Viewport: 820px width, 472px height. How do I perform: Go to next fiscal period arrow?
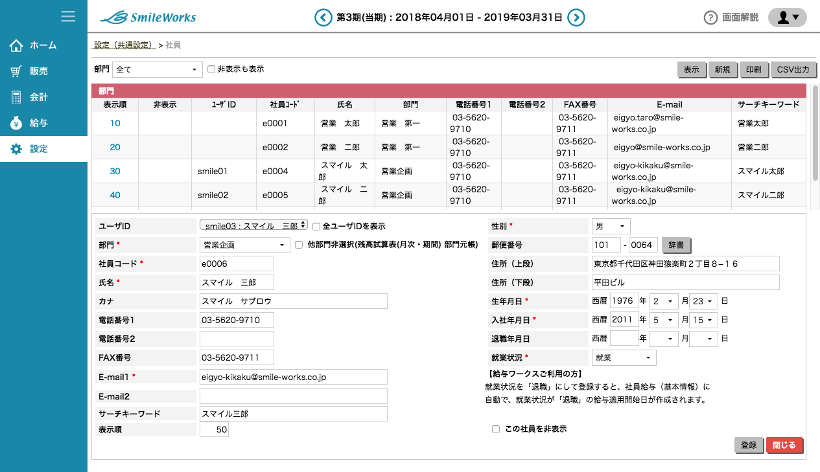576,17
